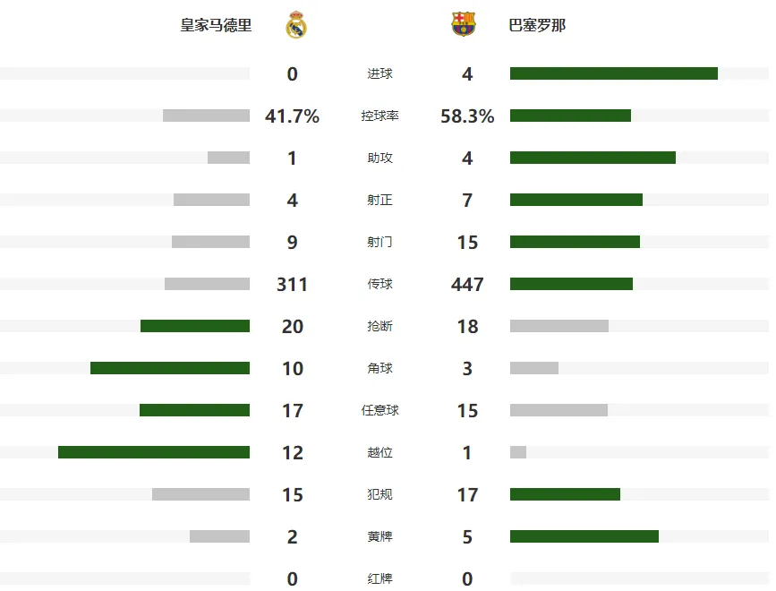Select the 任意球 free kicks label

click(379, 410)
